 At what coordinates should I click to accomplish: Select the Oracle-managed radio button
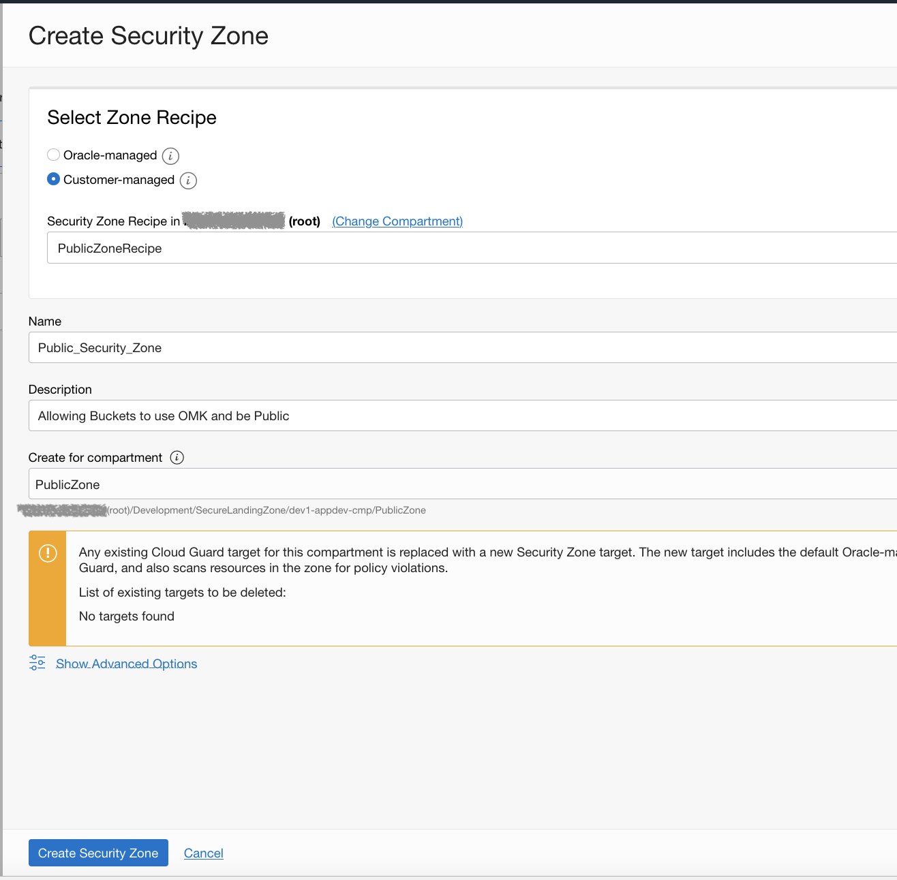coord(53,155)
